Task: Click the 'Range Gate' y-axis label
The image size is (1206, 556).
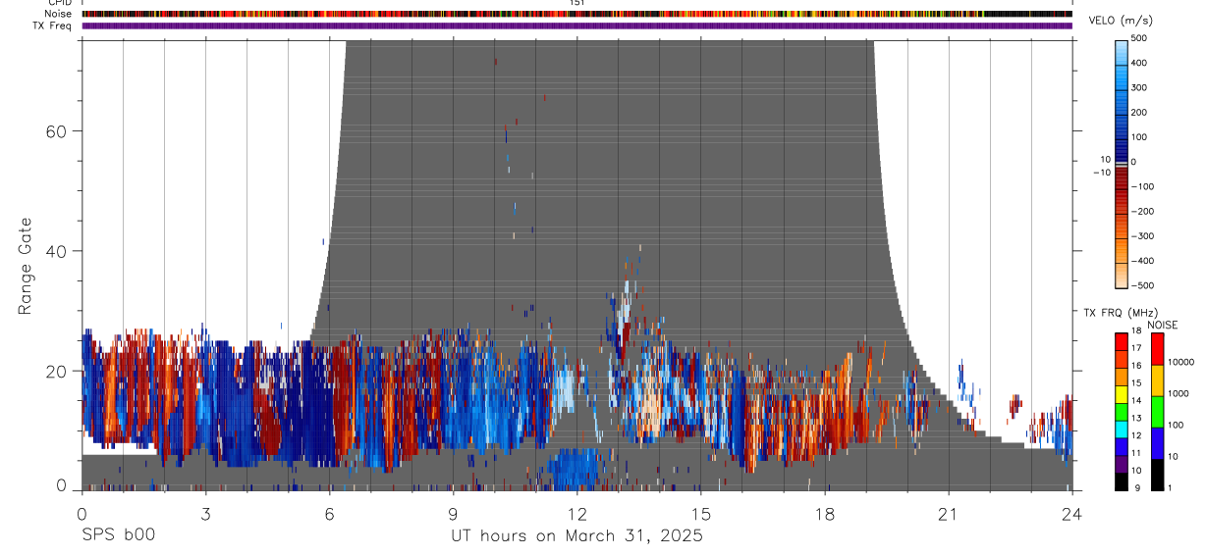Action: coord(26,266)
